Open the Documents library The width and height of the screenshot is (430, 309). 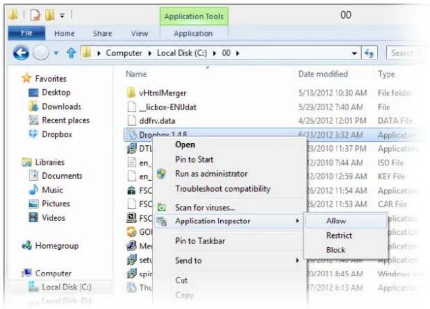(x=62, y=176)
